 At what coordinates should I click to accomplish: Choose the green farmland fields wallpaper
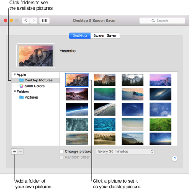pos(161,124)
